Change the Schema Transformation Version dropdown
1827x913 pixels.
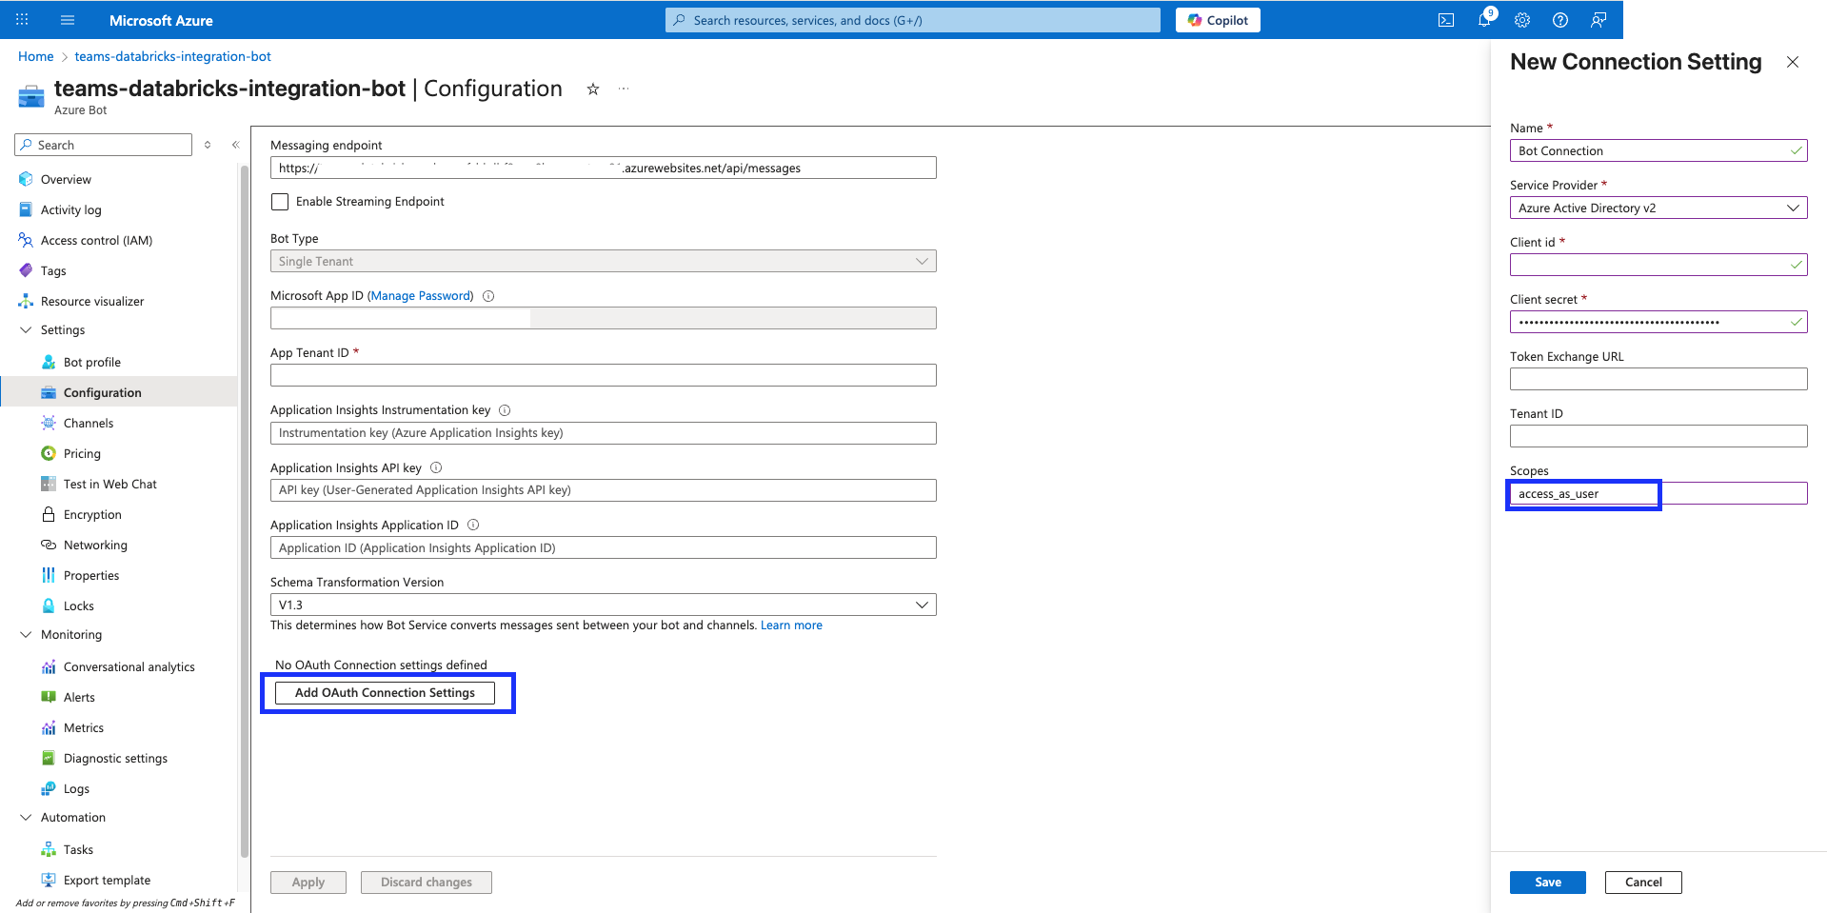pos(920,605)
